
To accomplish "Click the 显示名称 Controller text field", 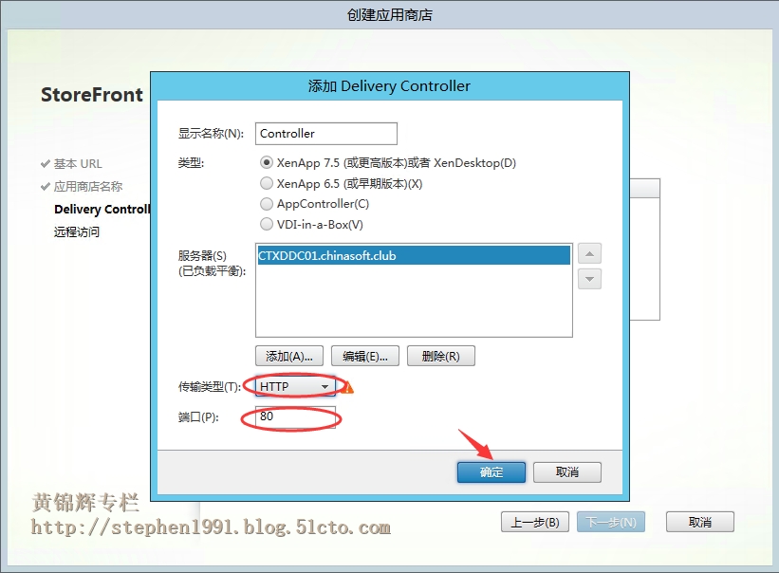I will point(326,134).
